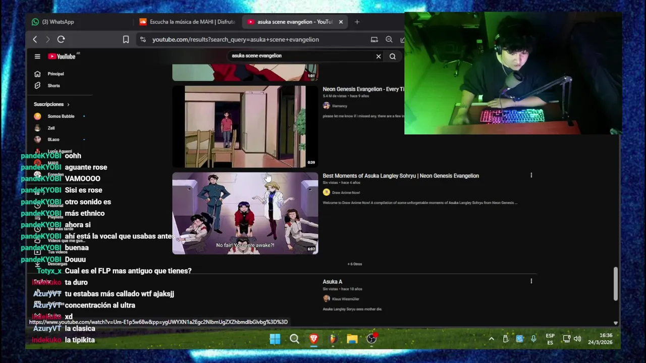Bookmark this page with the bookmark icon
The height and width of the screenshot is (363, 646).
coord(126,39)
